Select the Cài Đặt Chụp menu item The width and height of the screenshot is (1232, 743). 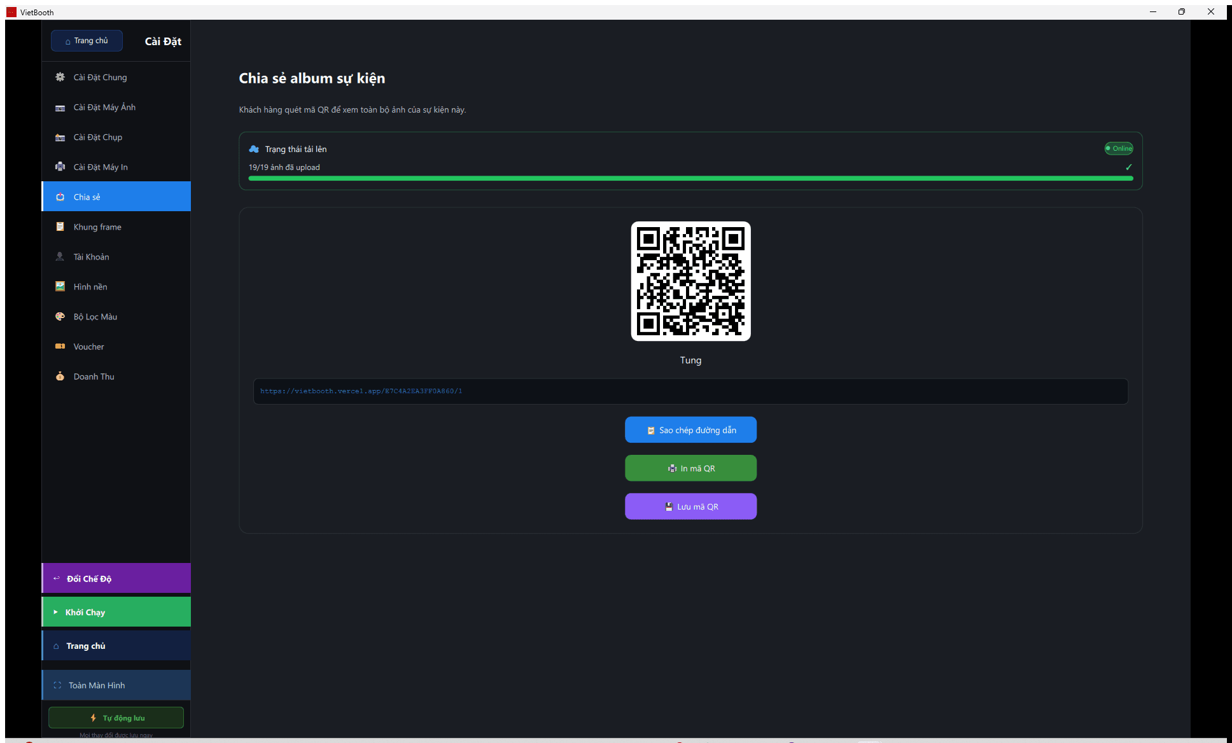[x=116, y=137]
